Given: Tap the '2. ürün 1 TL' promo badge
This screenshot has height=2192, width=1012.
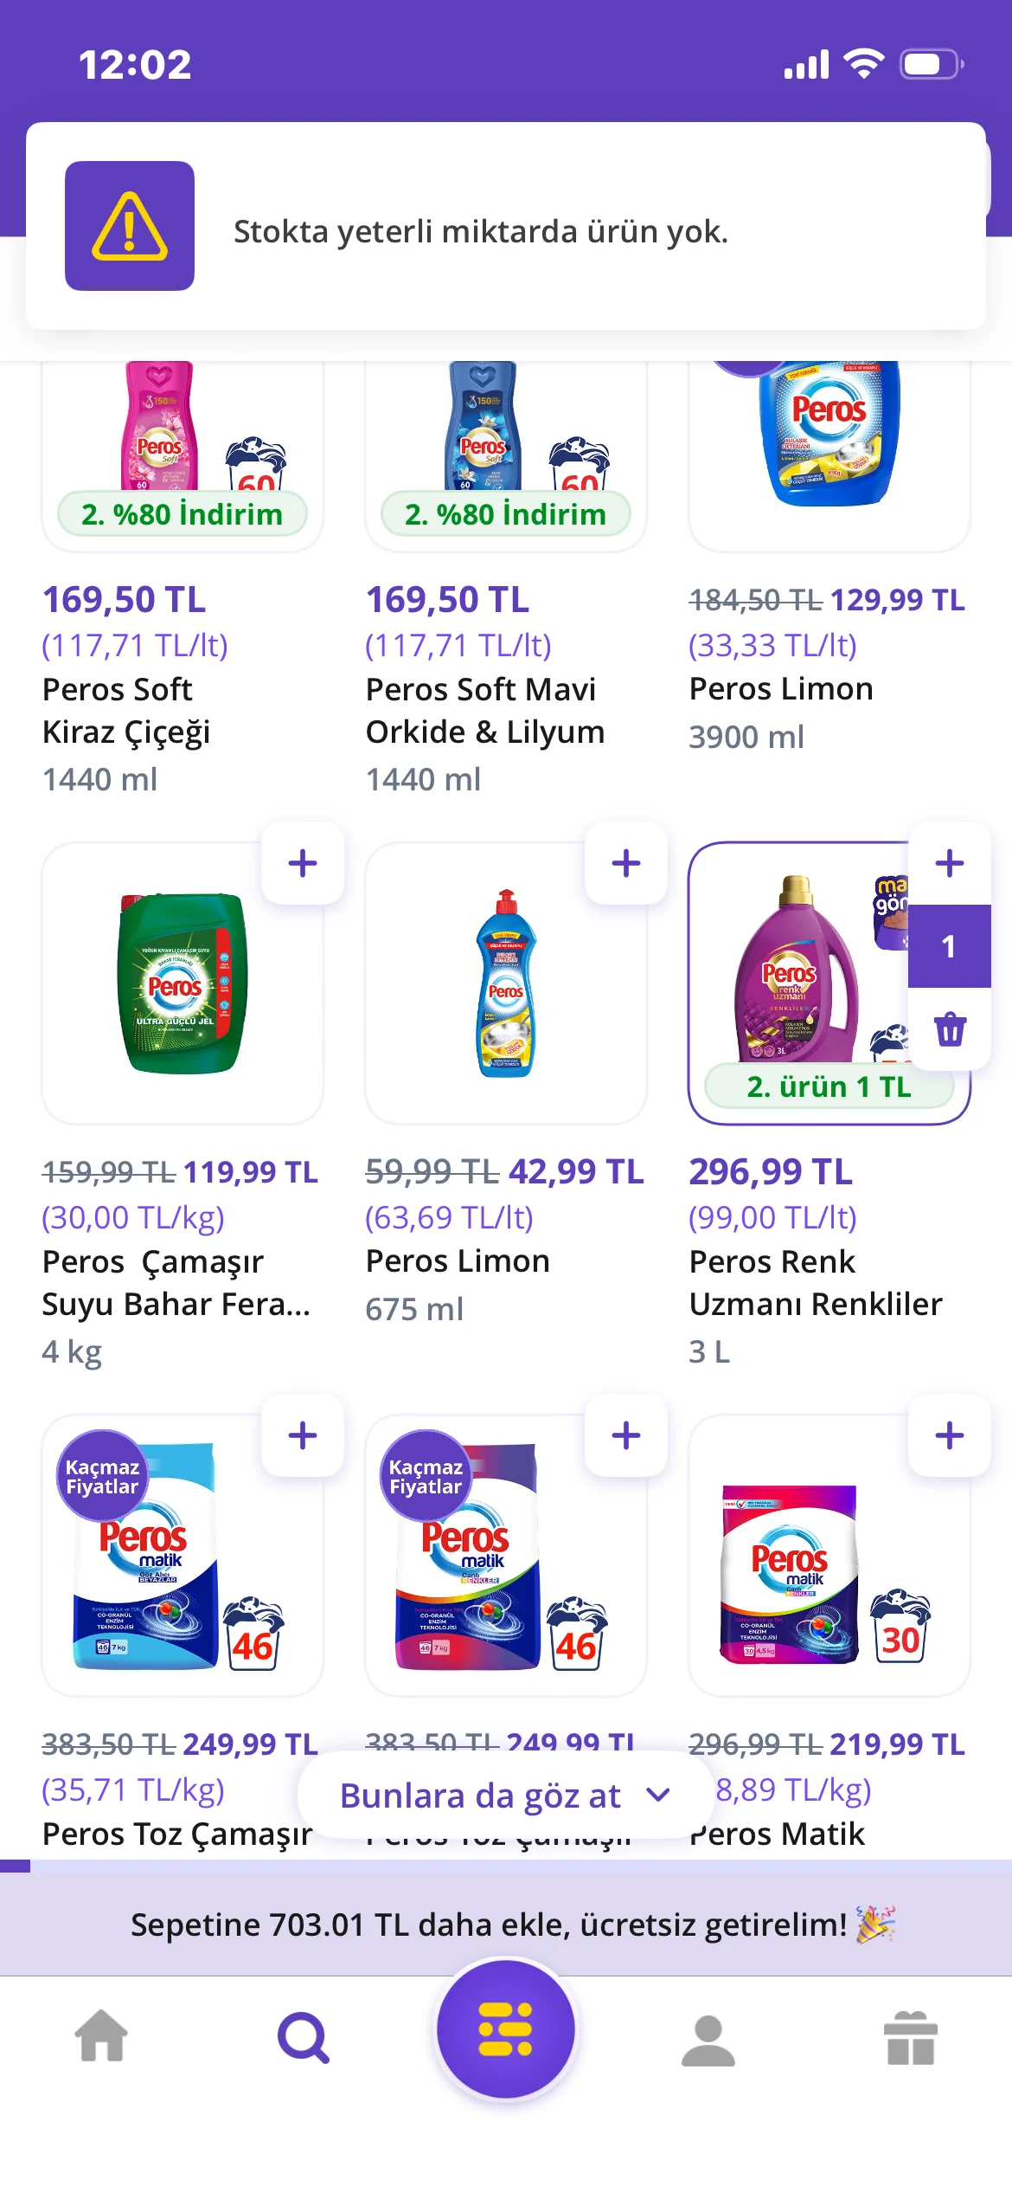Looking at the screenshot, I should (829, 1086).
